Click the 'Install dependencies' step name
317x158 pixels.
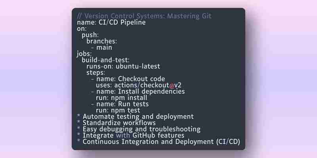click(x=151, y=92)
